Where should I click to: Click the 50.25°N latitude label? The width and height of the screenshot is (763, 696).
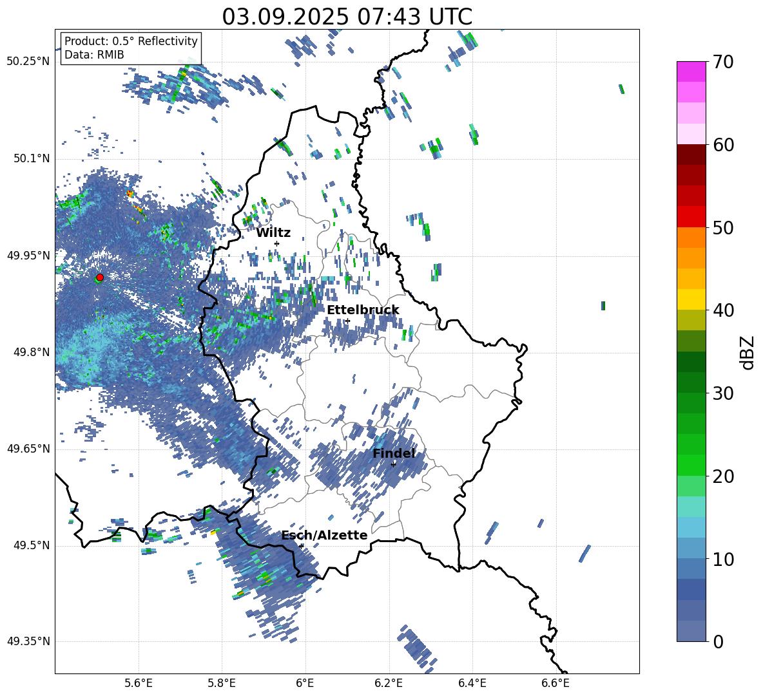(28, 62)
